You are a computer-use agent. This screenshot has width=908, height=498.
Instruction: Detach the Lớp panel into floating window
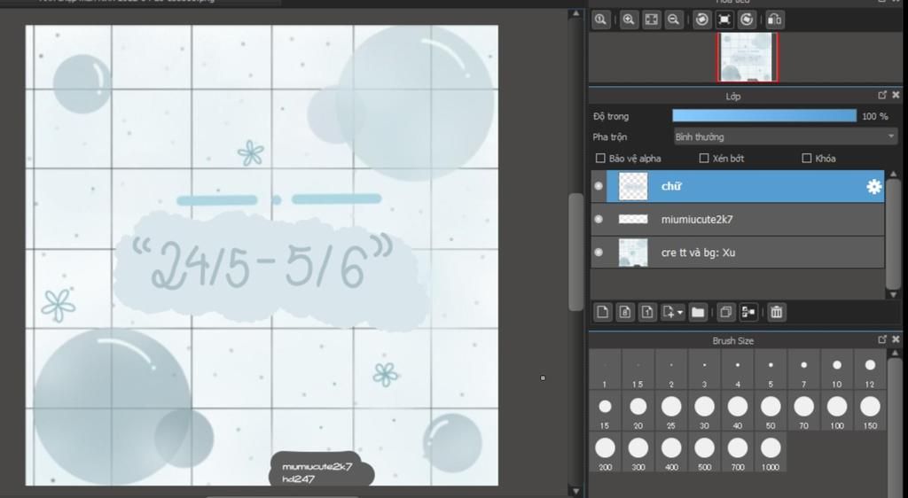point(882,95)
